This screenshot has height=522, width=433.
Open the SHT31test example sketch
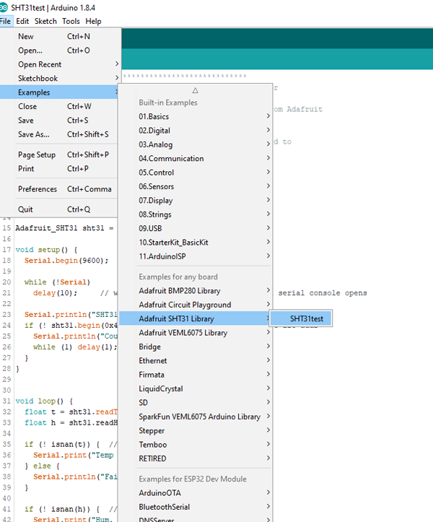tap(301, 318)
